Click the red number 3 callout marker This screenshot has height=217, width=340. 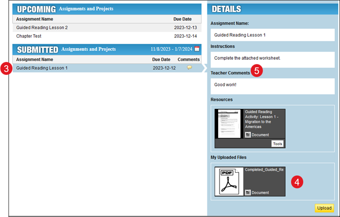pyautogui.click(x=6, y=68)
